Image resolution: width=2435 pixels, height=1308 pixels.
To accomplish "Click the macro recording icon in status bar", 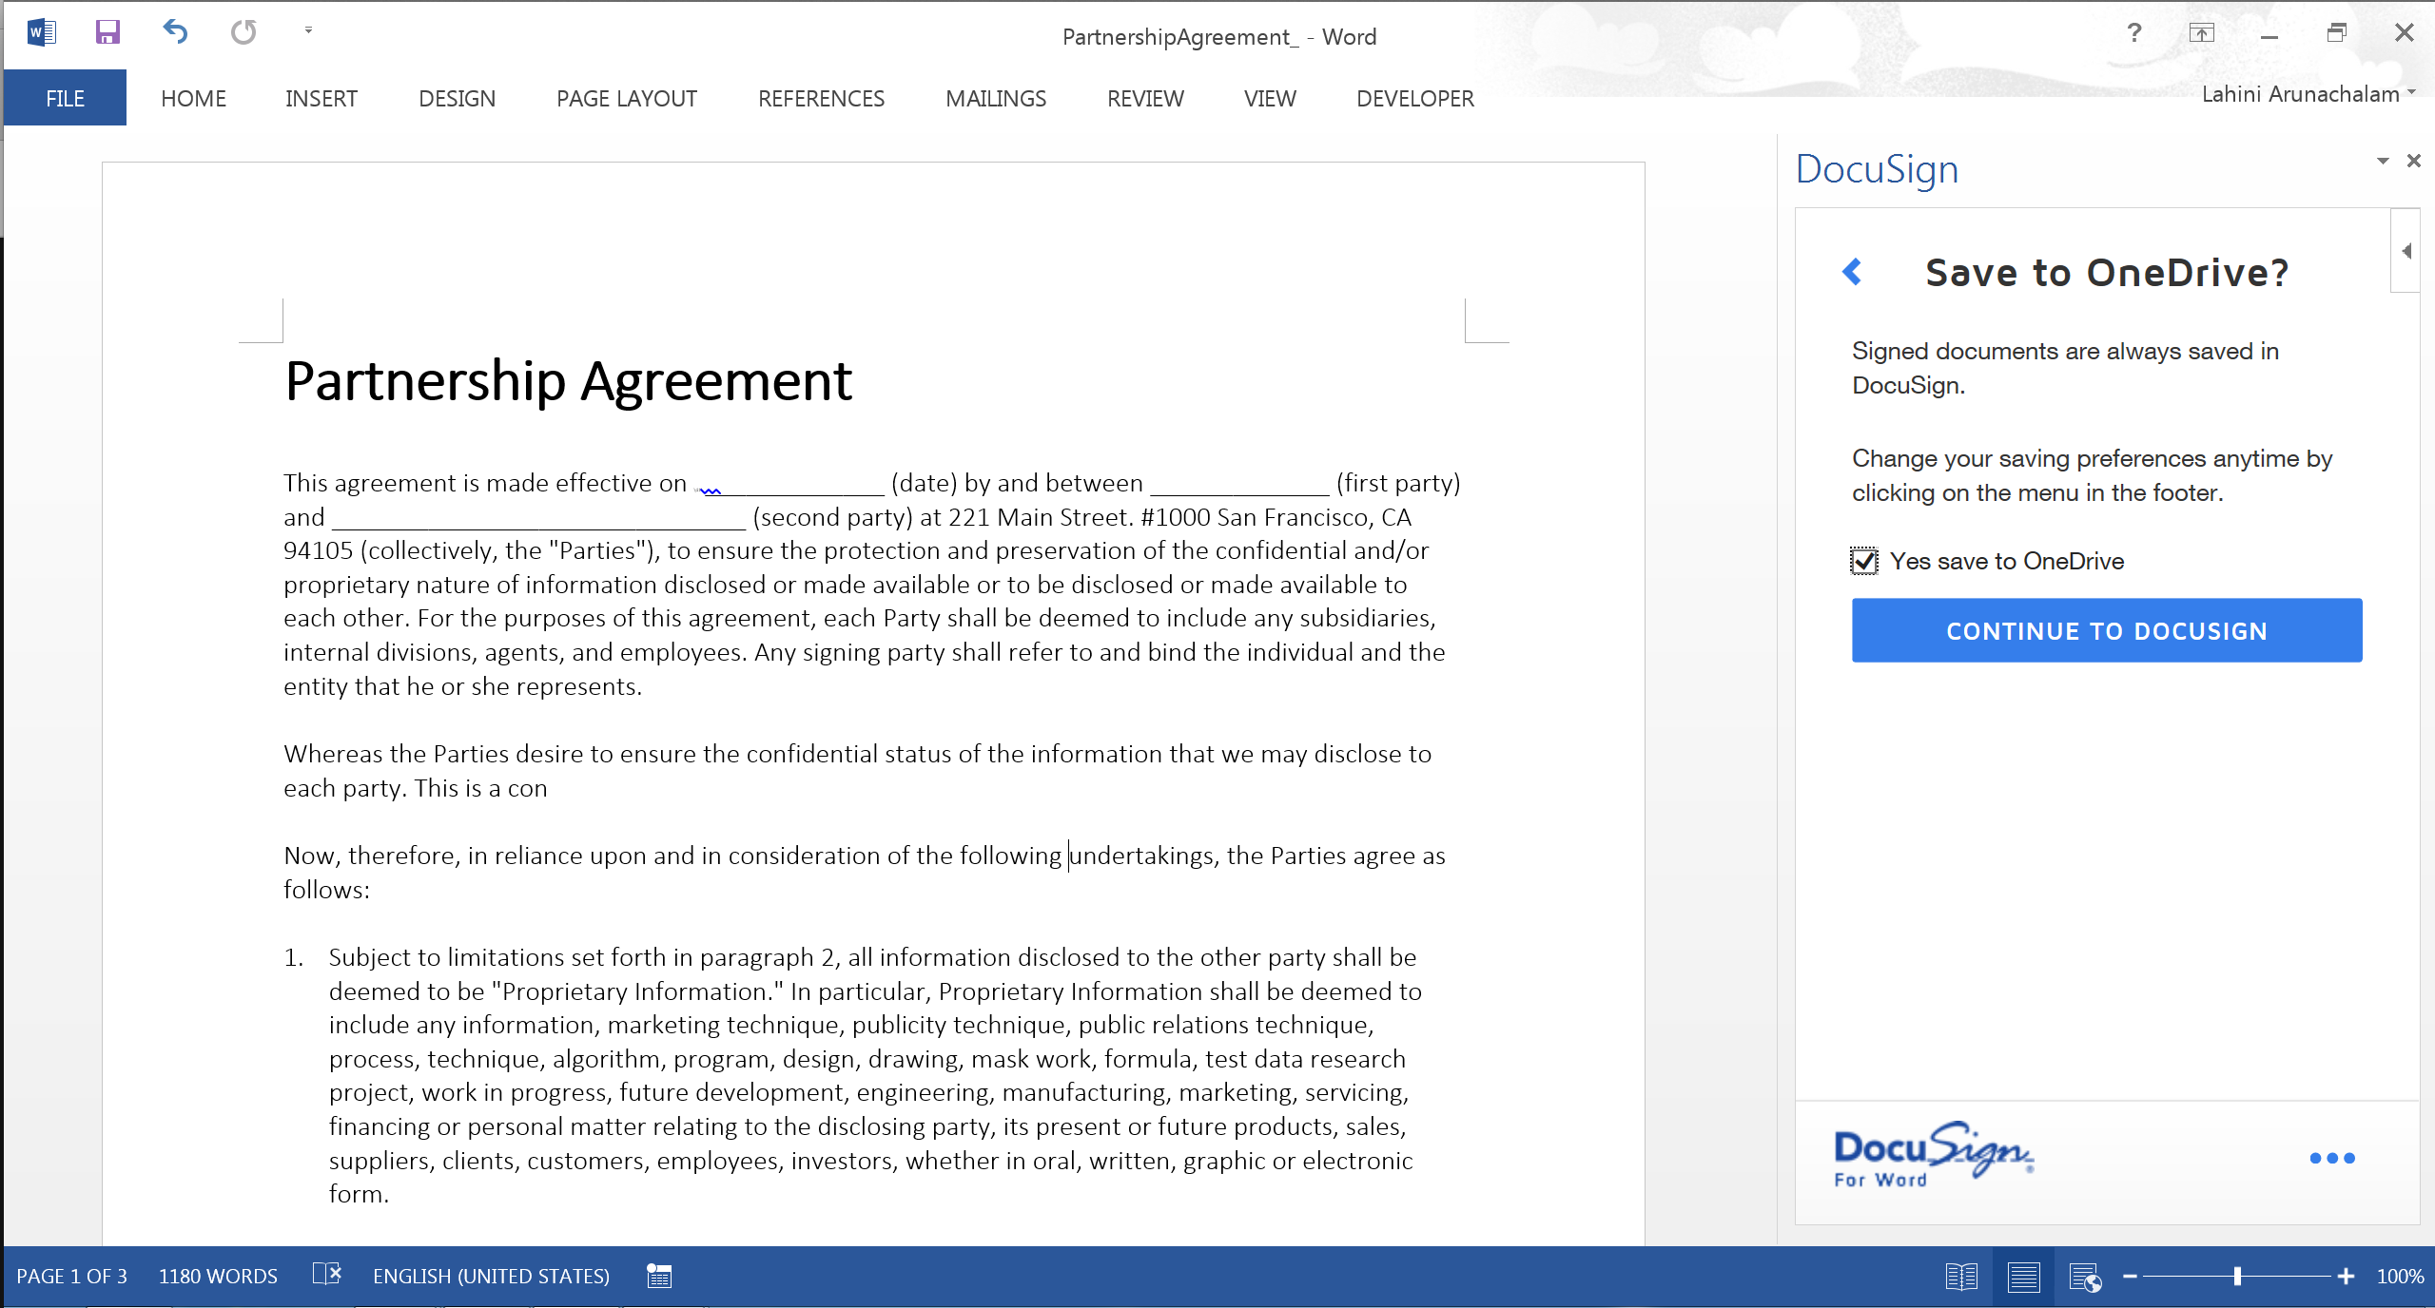I will coord(659,1276).
